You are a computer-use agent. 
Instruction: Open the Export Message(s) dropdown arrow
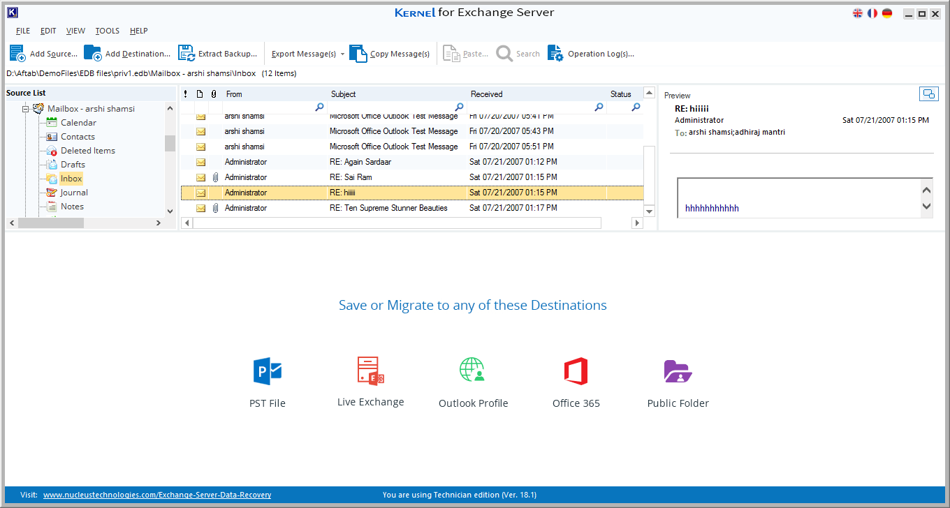pyautogui.click(x=342, y=54)
